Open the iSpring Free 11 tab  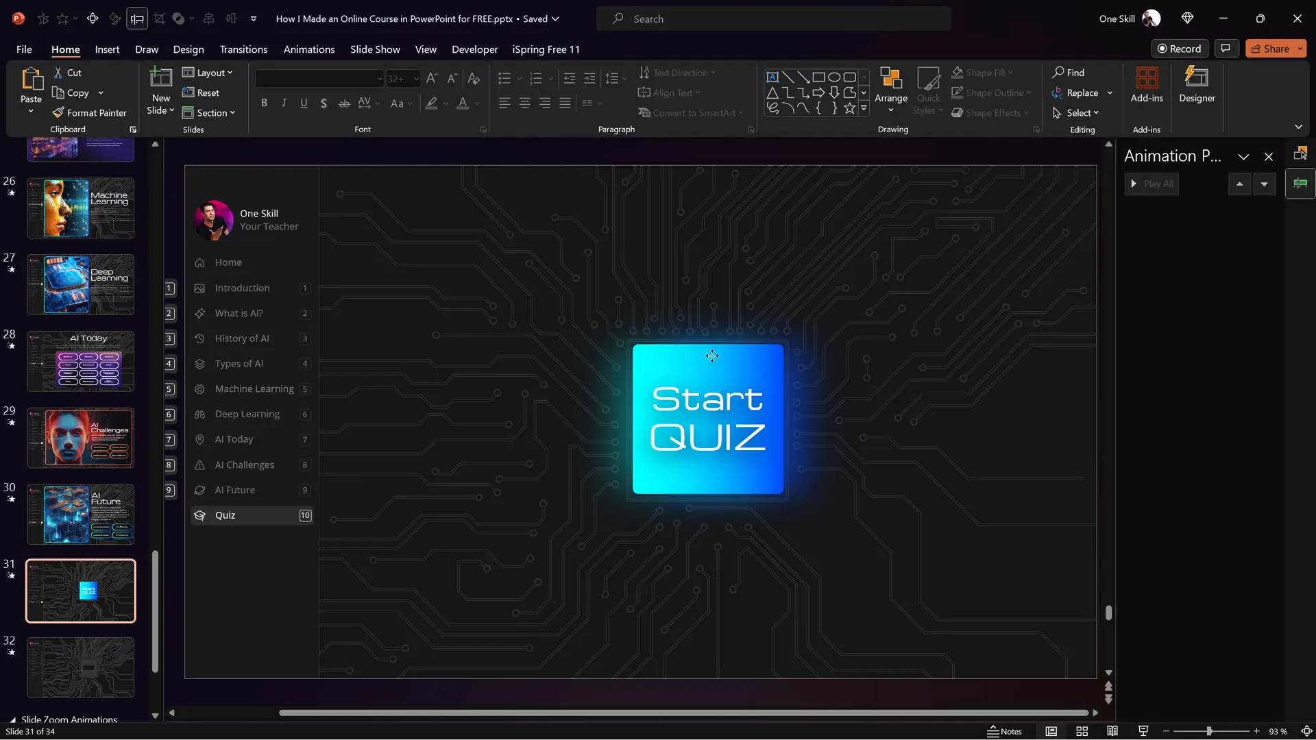(x=546, y=49)
